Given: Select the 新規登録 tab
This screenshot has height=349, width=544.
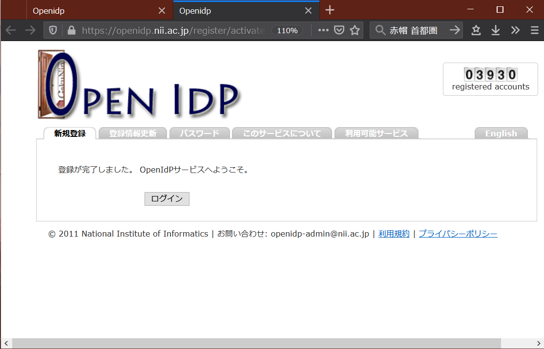Looking at the screenshot, I should [70, 133].
